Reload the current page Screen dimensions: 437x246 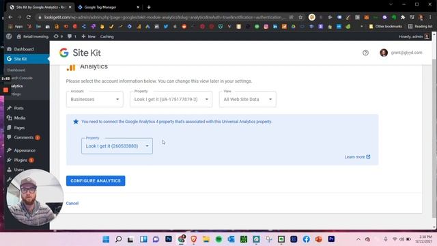click(x=29, y=17)
